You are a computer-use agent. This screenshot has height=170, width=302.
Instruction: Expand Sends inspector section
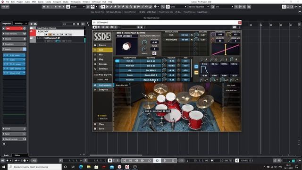14,128
